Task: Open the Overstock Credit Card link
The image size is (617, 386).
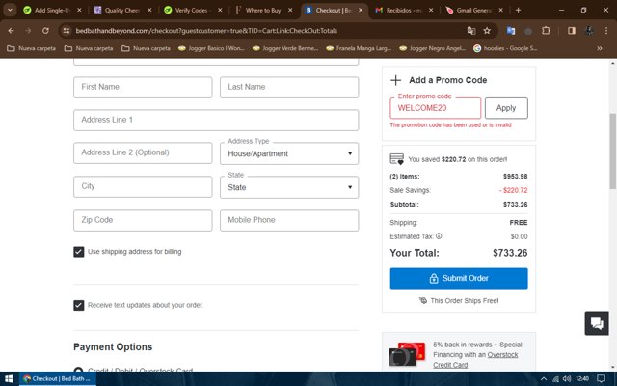Action: click(x=475, y=360)
